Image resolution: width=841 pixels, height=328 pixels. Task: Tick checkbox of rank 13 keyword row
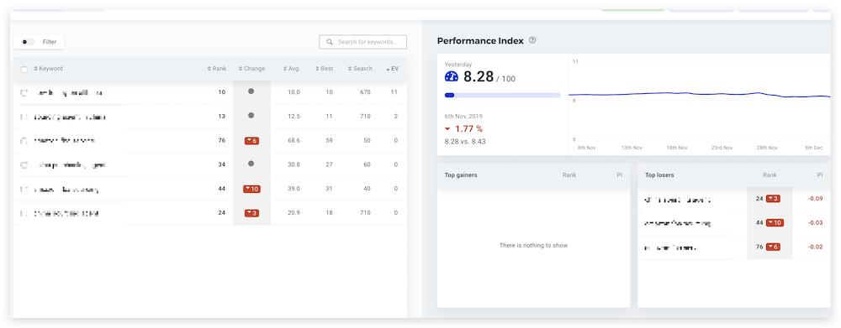pos(24,117)
